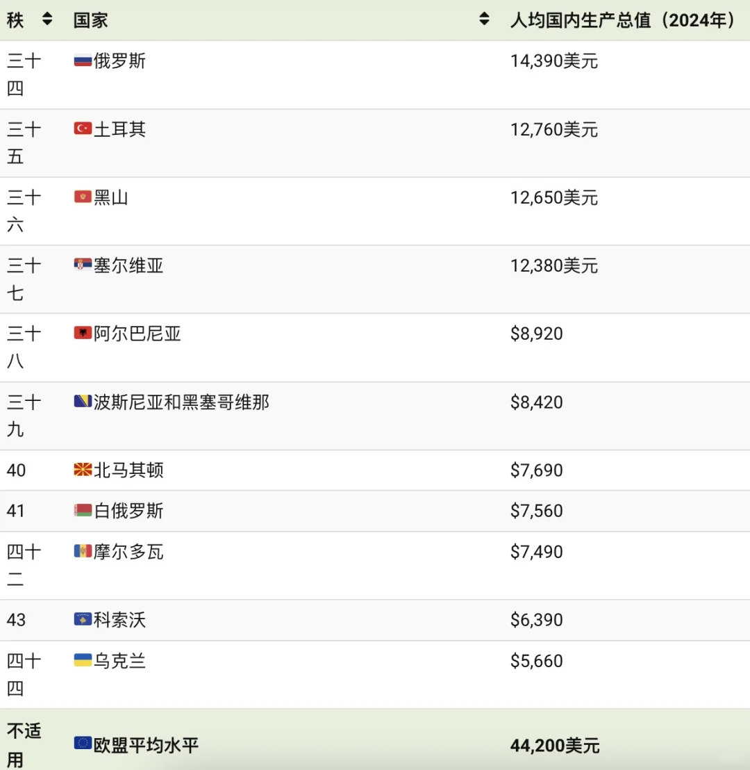Click the Ukraine flag icon beside 乌克兰
Image resolution: width=750 pixels, height=770 pixels.
point(83,660)
